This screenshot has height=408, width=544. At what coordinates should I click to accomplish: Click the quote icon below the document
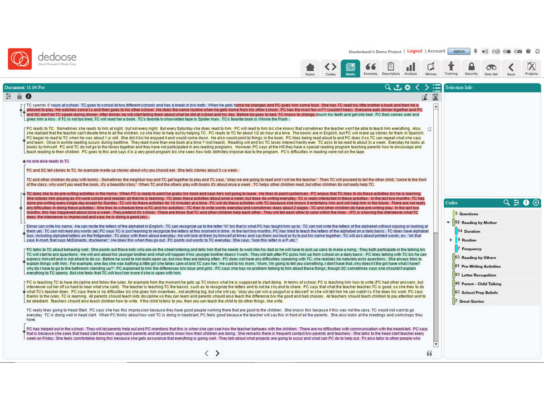(x=429, y=353)
